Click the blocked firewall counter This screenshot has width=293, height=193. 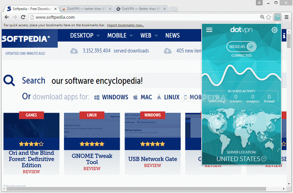point(269,98)
